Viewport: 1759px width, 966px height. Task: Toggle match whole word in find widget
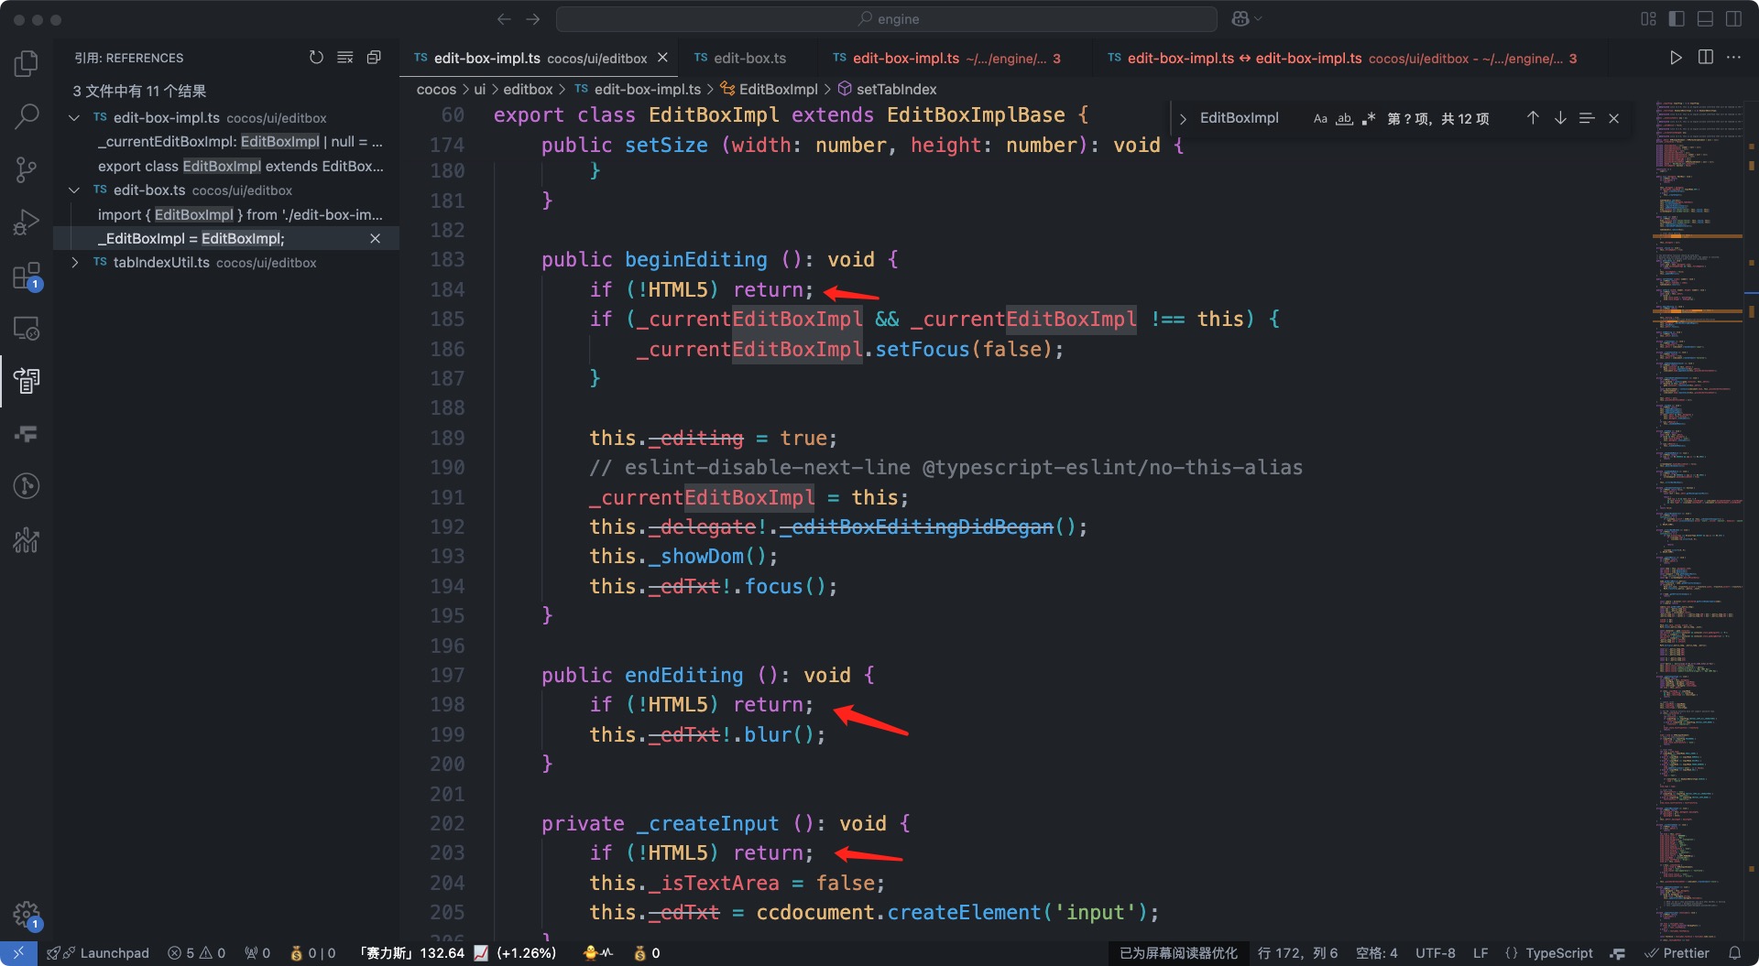(x=1344, y=119)
